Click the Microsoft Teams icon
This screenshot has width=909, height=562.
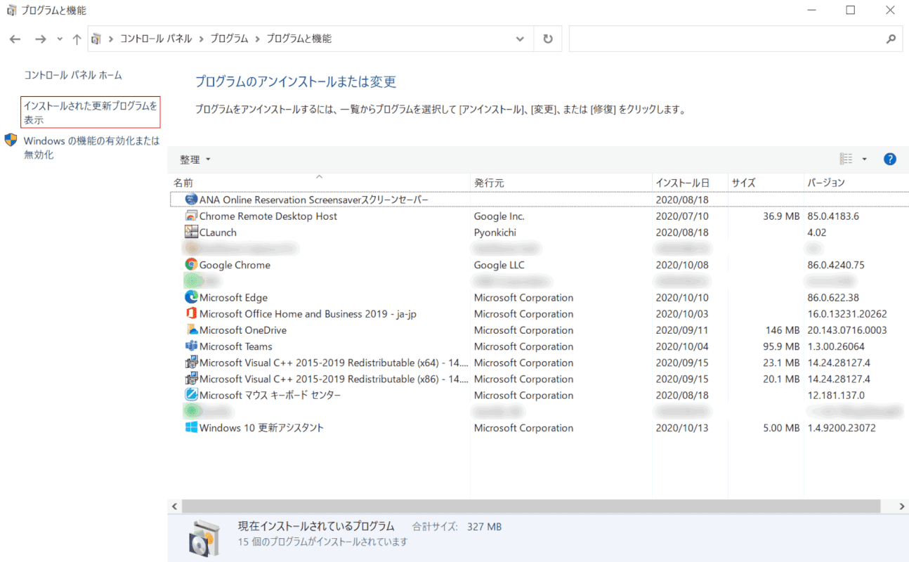[191, 346]
